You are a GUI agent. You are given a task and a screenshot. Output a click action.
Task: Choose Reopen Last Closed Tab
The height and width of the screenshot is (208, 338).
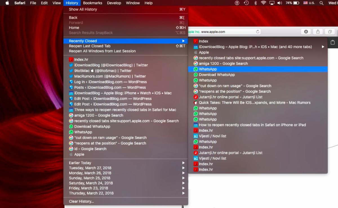(126, 46)
